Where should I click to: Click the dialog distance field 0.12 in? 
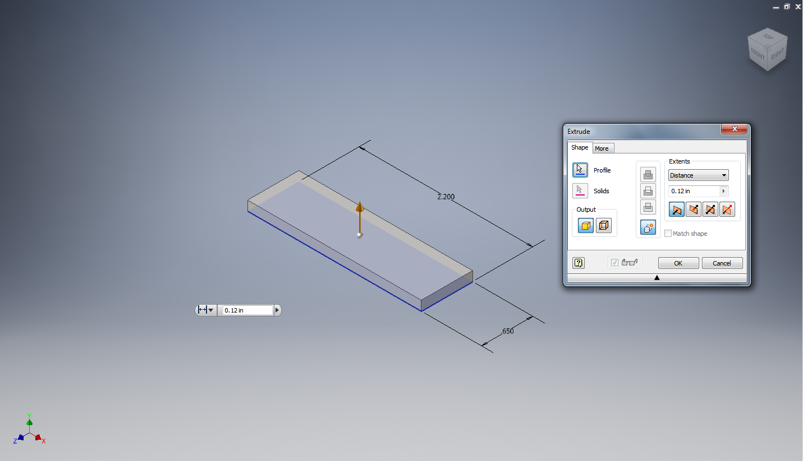point(694,191)
